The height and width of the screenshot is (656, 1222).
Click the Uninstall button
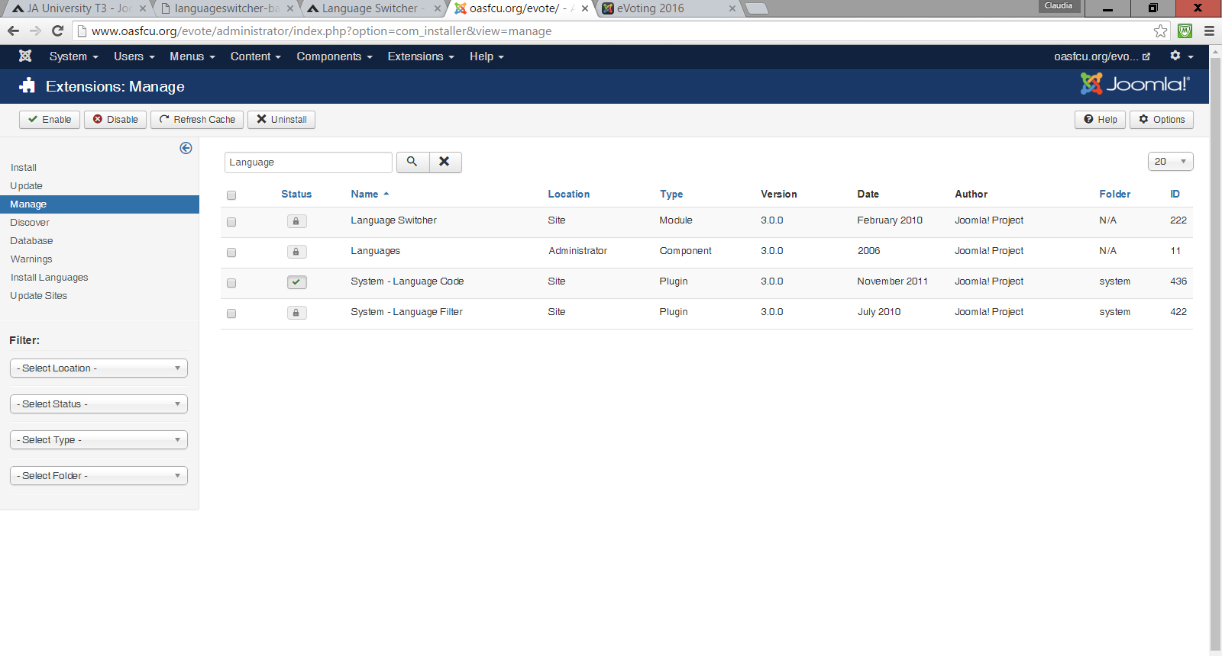281,120
